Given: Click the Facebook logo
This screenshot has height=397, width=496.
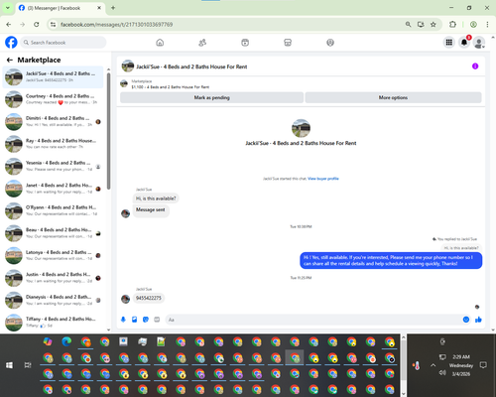Looking at the screenshot, I should tap(11, 43).
